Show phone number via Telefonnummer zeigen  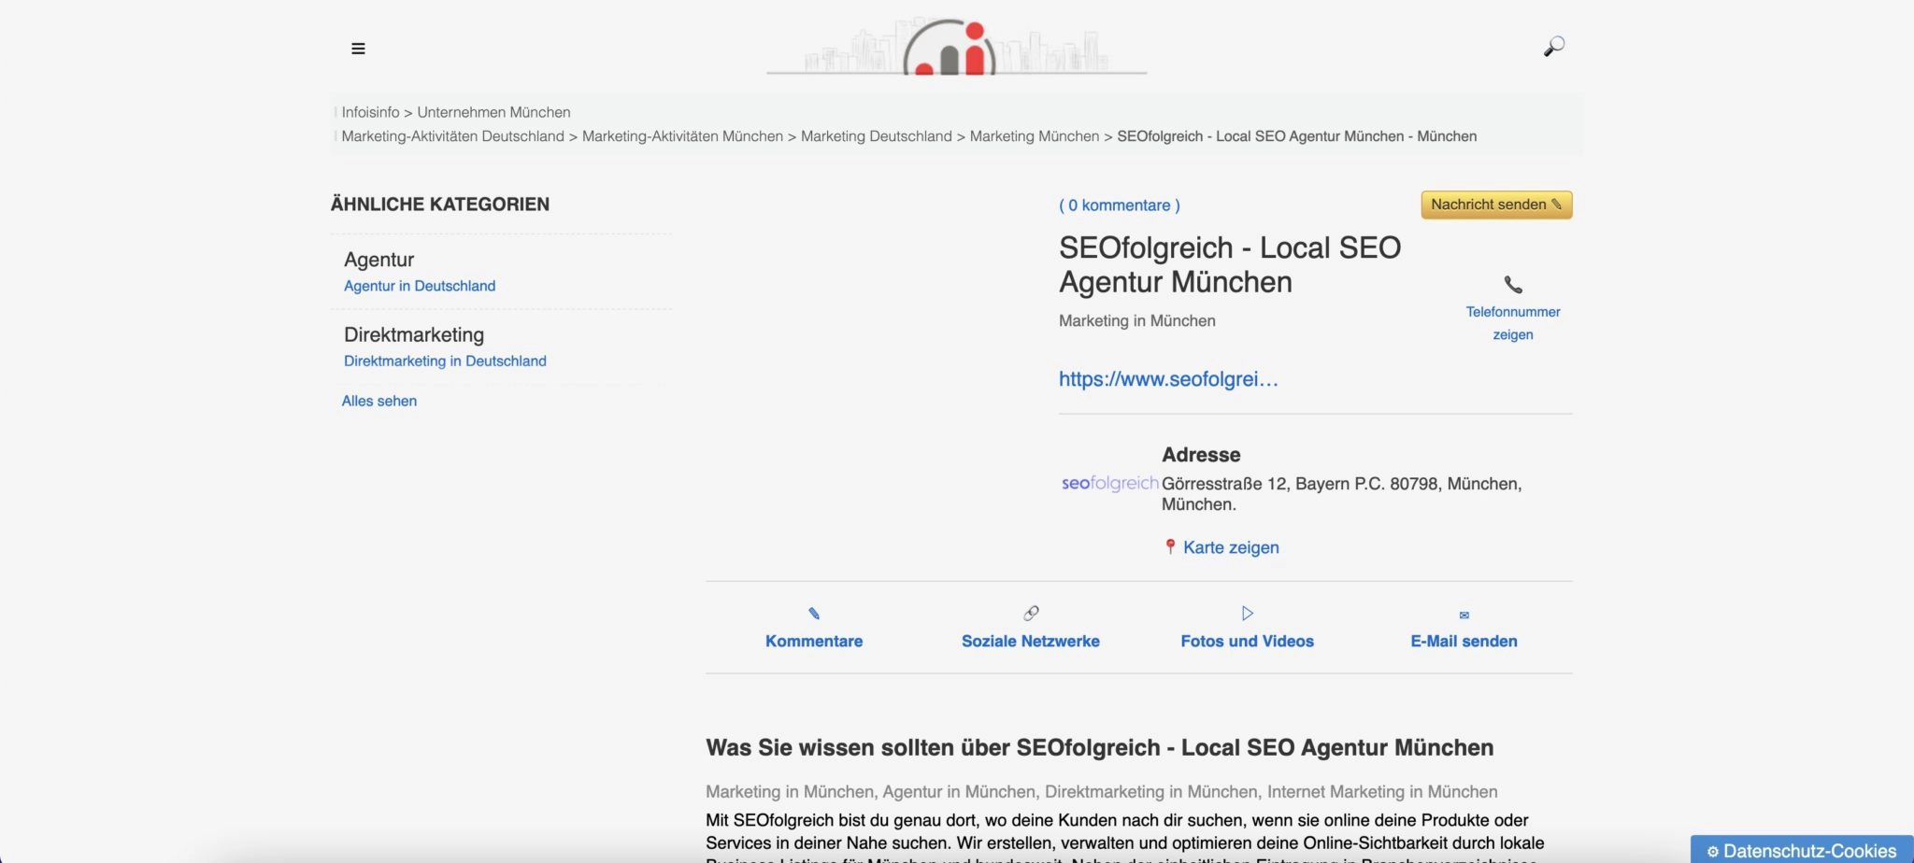pyautogui.click(x=1513, y=323)
